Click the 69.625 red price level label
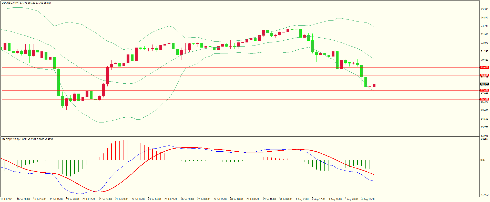This screenshot has width=490, height=202. 484,68
